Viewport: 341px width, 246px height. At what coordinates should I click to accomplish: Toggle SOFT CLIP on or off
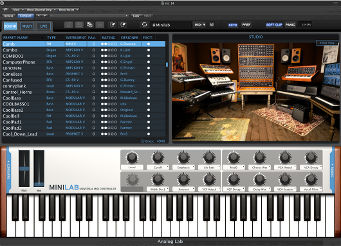pos(274,25)
